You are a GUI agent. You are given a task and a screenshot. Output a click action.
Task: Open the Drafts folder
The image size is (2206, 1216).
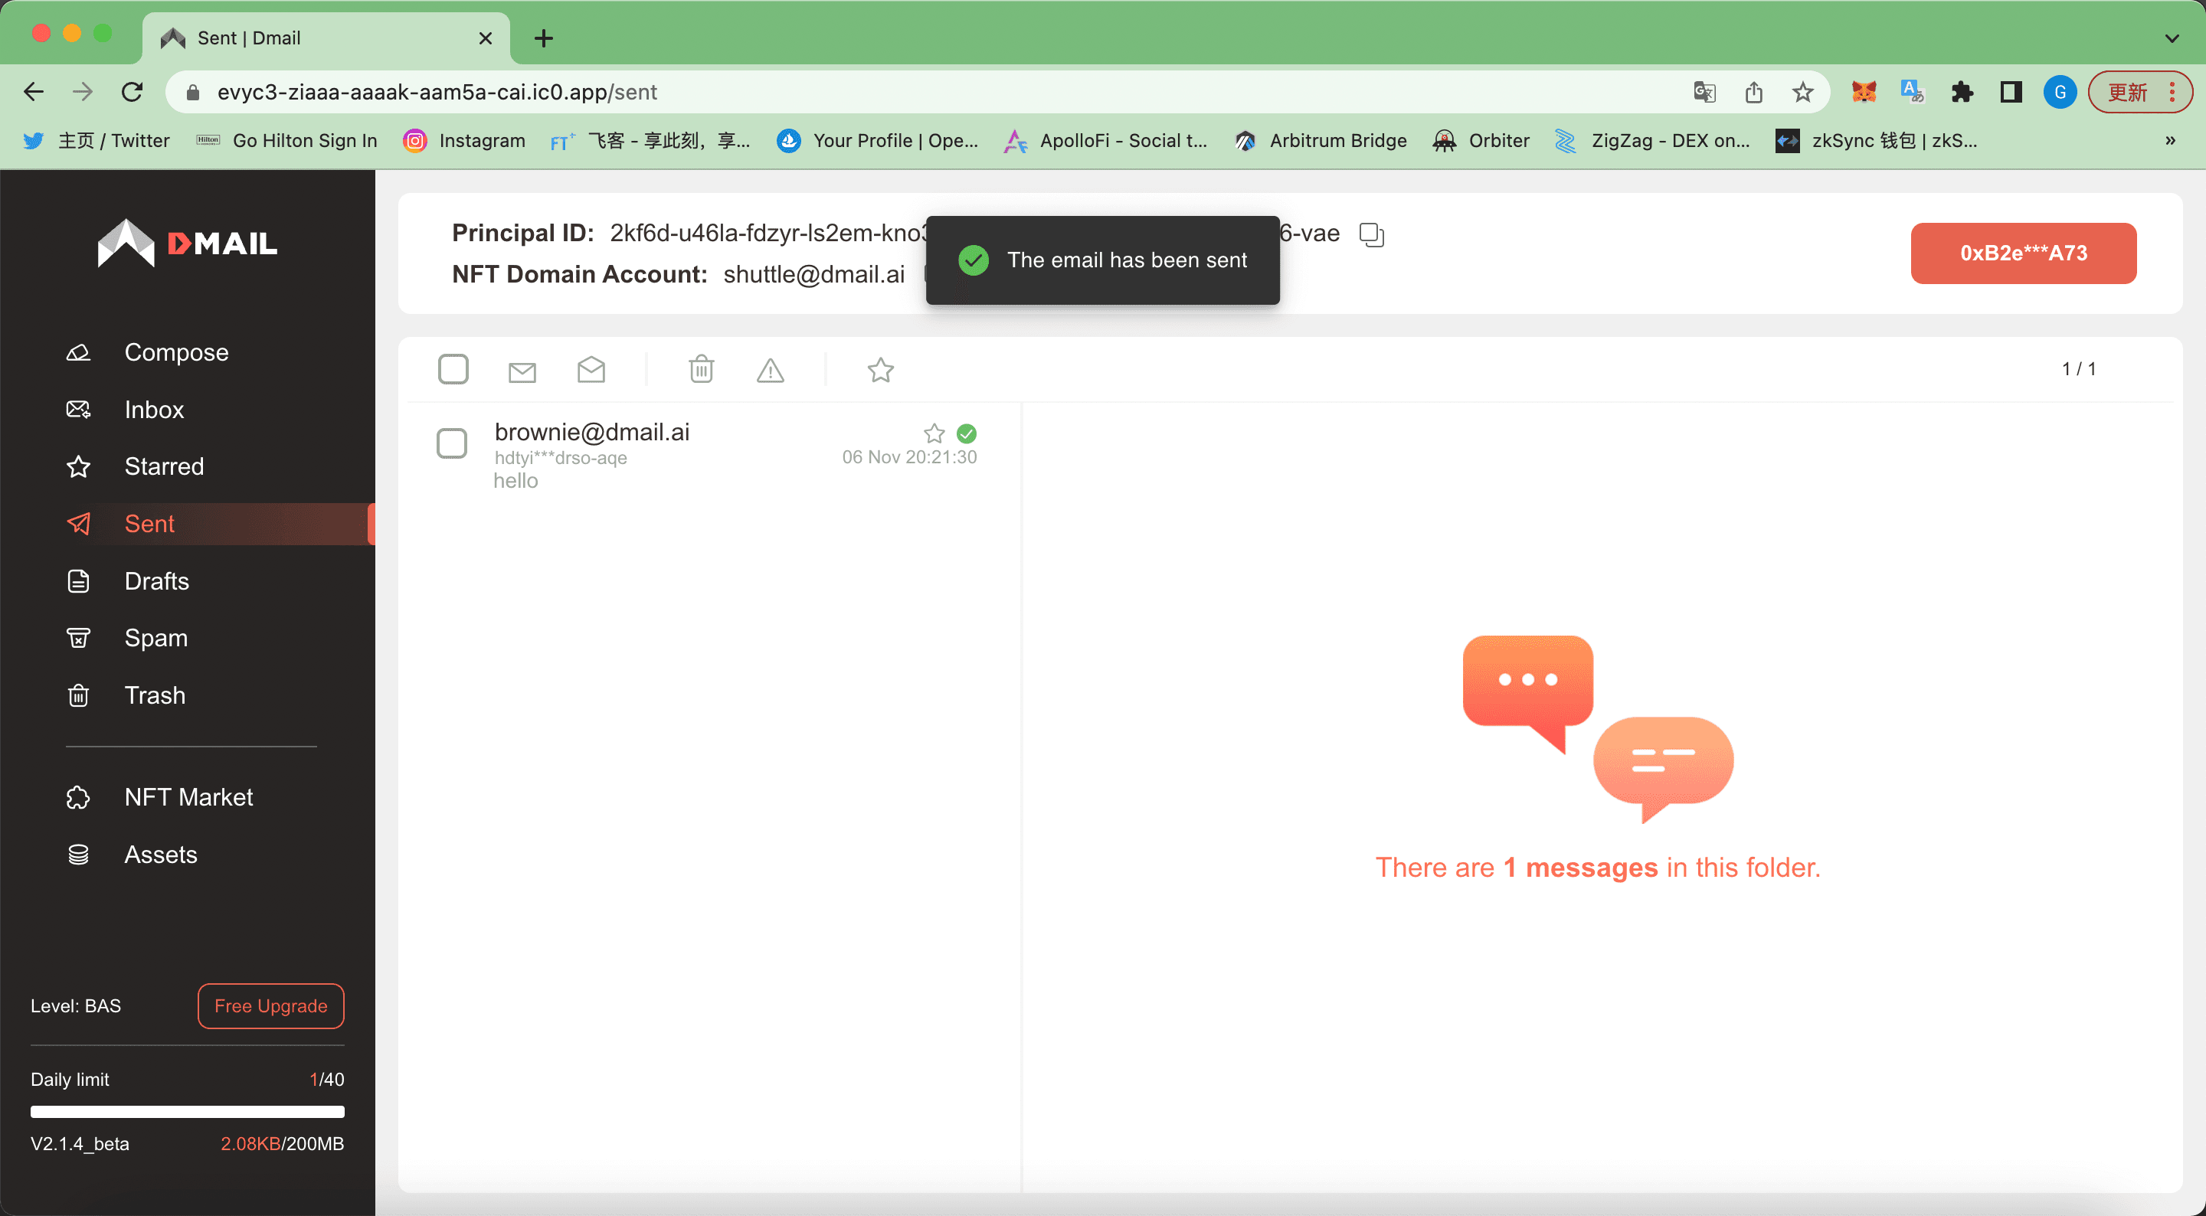(x=155, y=580)
